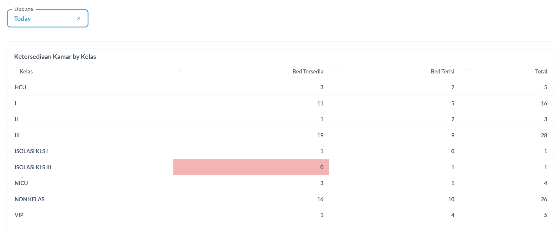Select the NON KELAS row label
Image resolution: width=559 pixels, height=232 pixels.
click(30, 199)
